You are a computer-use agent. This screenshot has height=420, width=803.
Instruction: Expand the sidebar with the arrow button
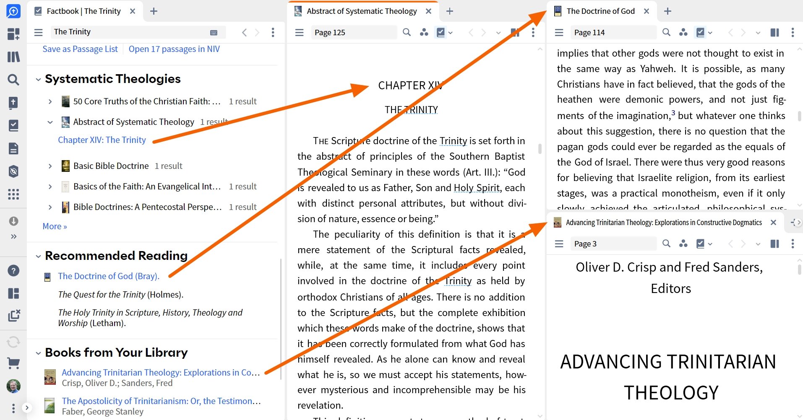coord(26,407)
